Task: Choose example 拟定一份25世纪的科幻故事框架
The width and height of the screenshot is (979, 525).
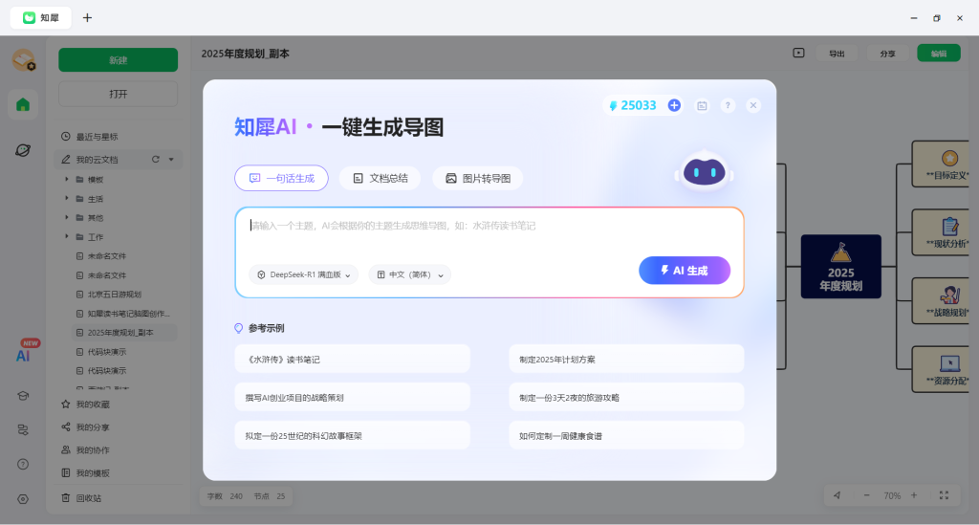Action: (352, 435)
